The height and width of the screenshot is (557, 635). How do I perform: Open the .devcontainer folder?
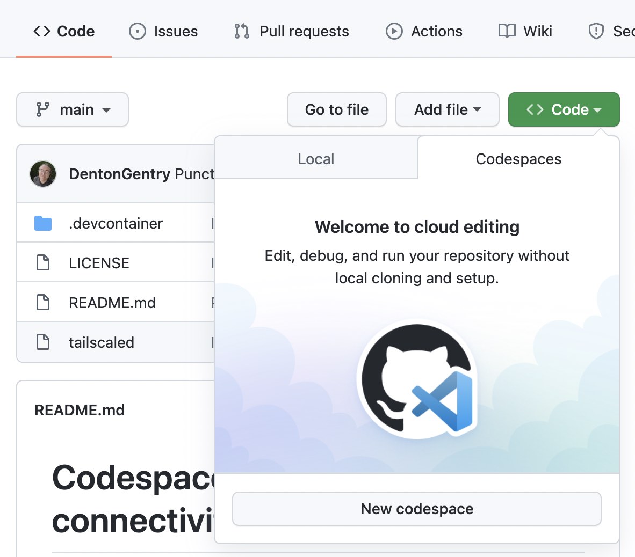(116, 223)
